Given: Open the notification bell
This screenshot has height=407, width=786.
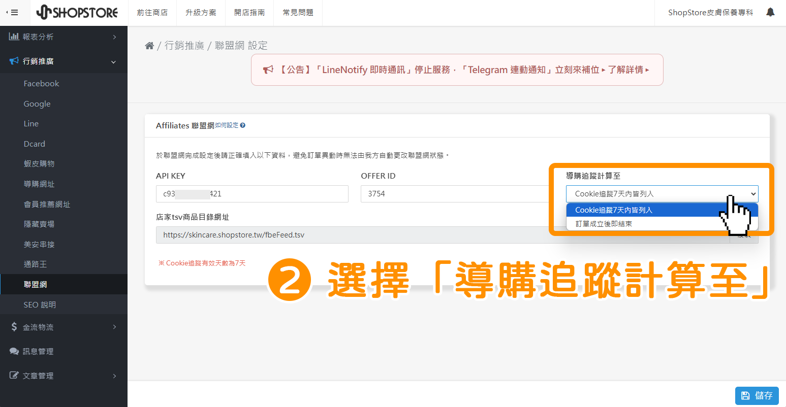Looking at the screenshot, I should tap(770, 12).
